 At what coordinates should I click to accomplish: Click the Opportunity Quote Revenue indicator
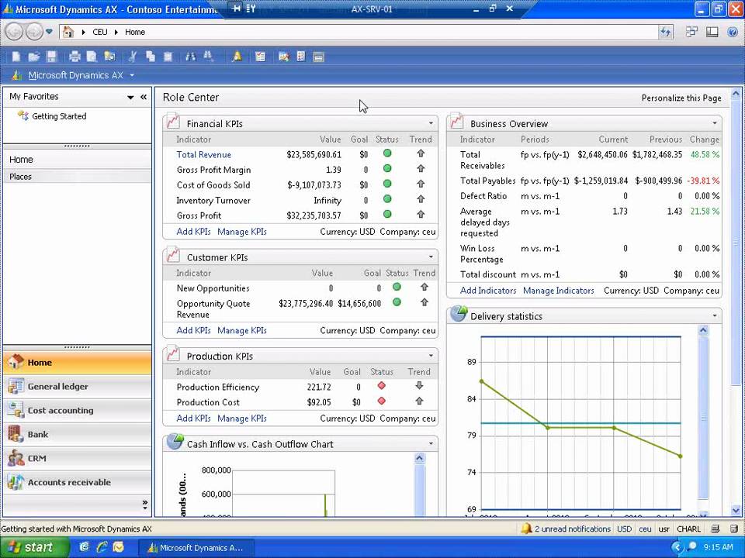coord(213,309)
